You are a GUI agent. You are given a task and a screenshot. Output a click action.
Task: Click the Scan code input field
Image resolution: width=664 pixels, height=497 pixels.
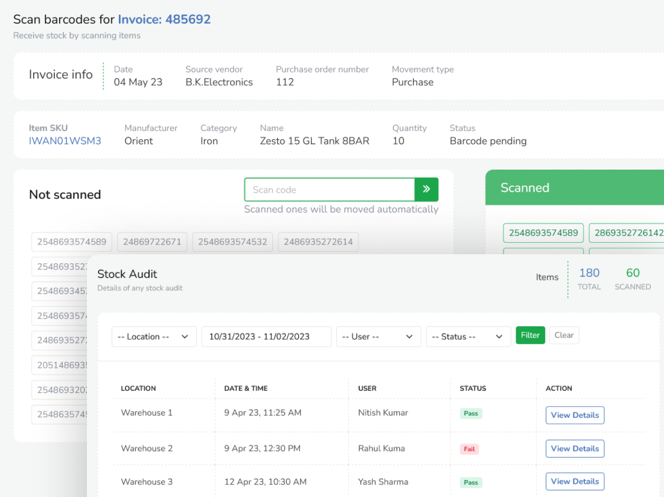click(329, 190)
